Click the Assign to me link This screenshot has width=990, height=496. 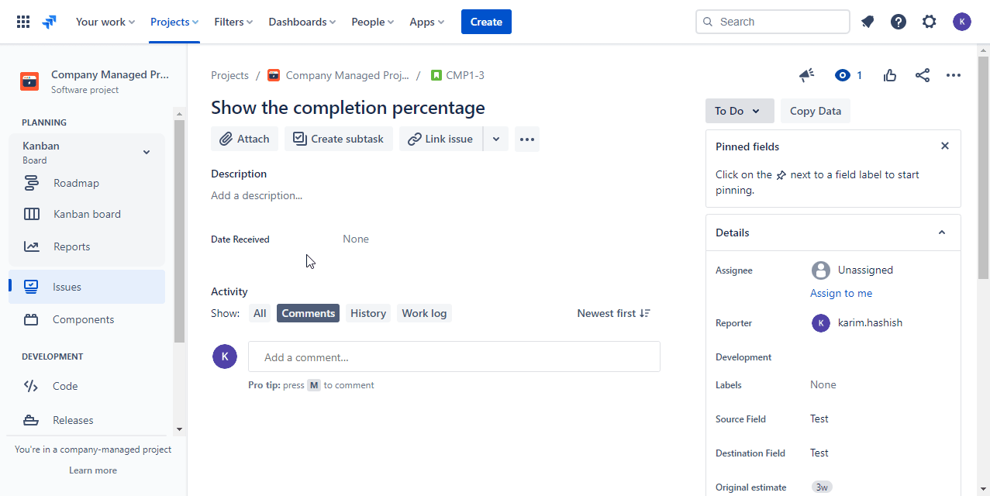point(841,293)
